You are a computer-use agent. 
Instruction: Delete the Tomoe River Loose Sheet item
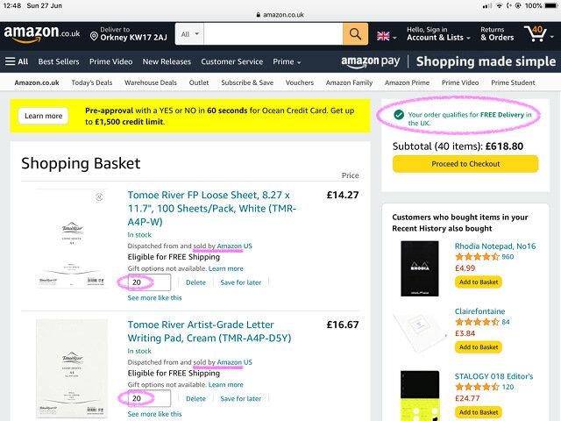(x=195, y=282)
